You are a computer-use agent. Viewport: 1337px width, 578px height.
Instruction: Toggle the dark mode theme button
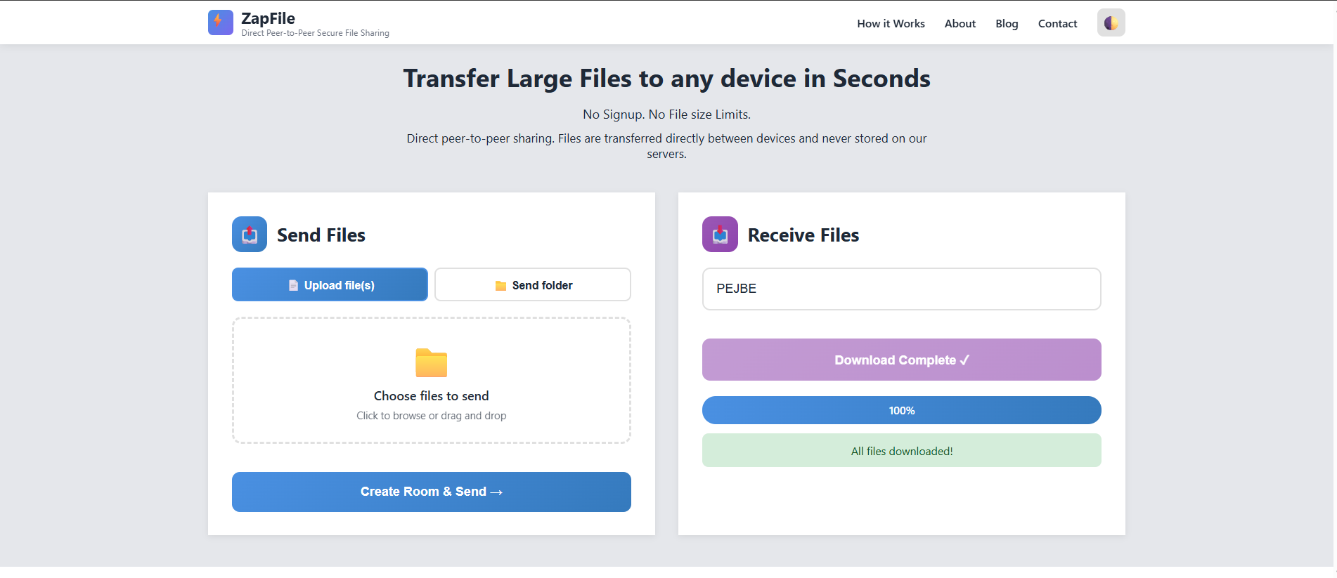click(x=1111, y=23)
